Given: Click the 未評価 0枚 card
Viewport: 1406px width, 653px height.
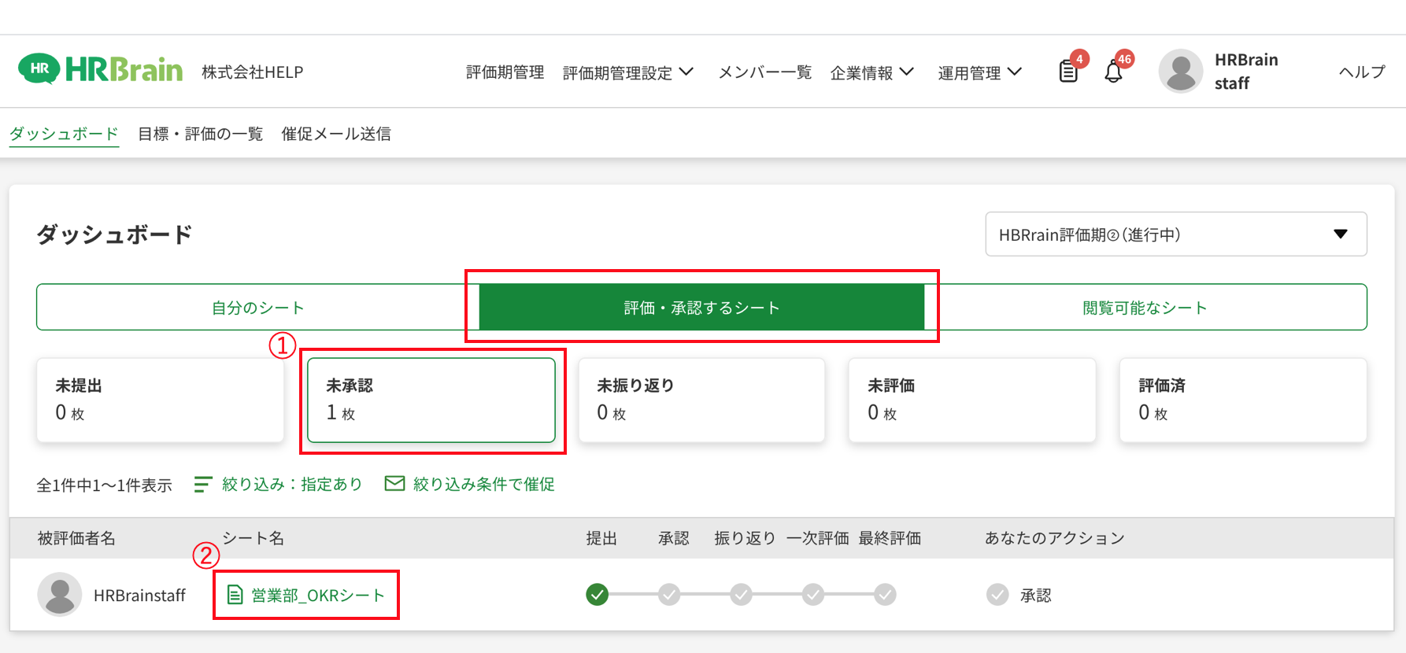Looking at the screenshot, I should [x=972, y=400].
